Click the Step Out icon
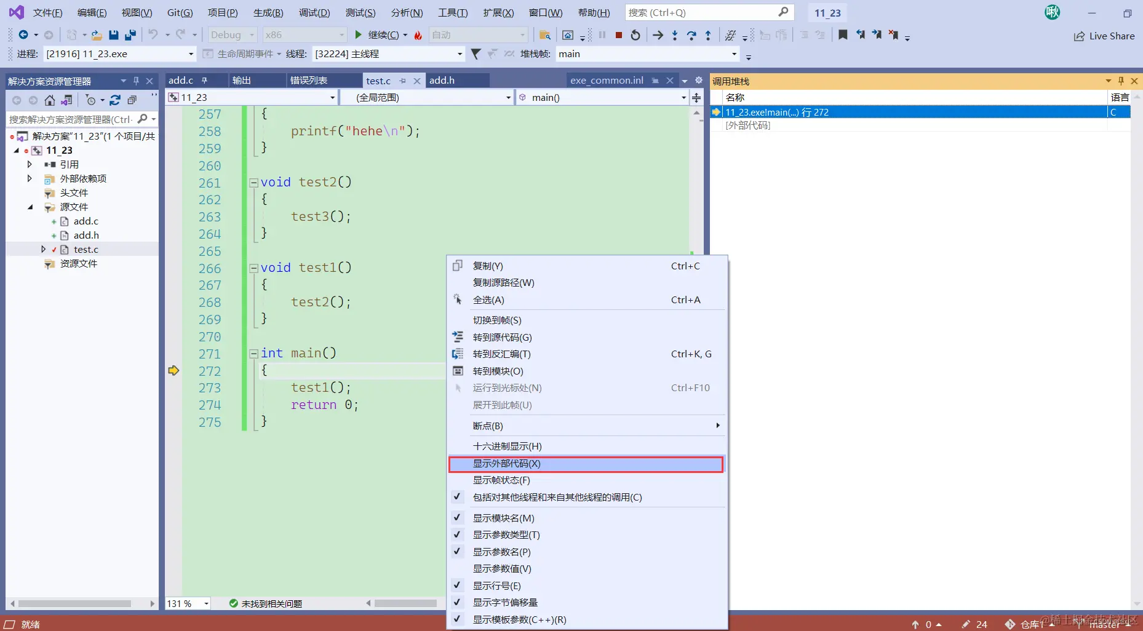Viewport: 1143px width, 631px height. point(708,35)
